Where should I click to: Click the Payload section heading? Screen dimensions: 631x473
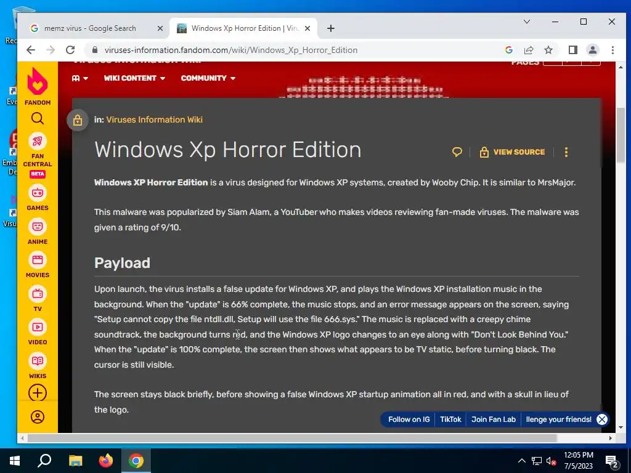tap(122, 262)
